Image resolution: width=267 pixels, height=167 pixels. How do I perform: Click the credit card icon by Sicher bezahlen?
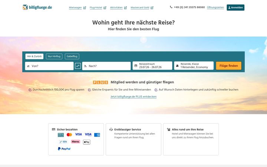(53, 130)
